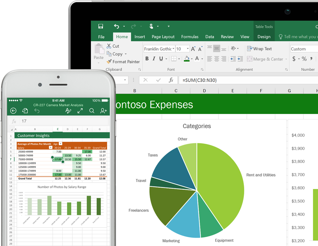Open the Custom number format box
The image size is (318, 246).
tap(304, 49)
